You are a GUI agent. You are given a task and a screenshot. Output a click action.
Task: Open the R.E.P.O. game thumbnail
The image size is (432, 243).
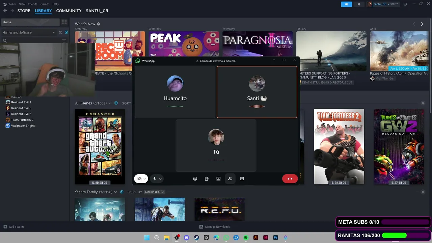click(x=219, y=210)
